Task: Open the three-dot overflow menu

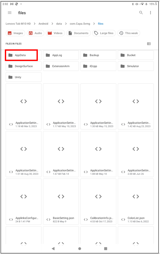Action: (x=150, y=13)
